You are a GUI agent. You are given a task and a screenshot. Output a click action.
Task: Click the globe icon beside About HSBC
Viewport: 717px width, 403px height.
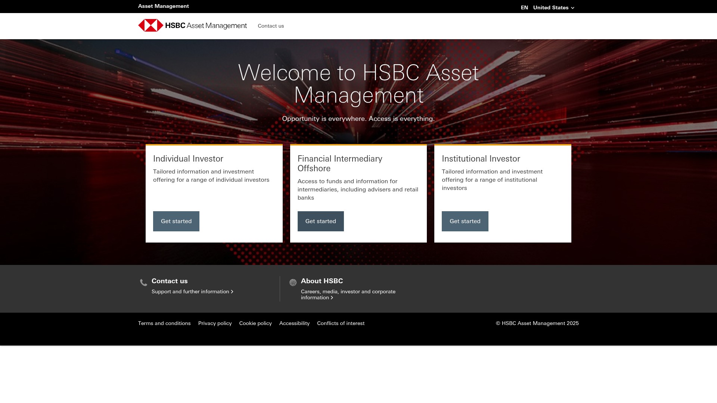293,282
